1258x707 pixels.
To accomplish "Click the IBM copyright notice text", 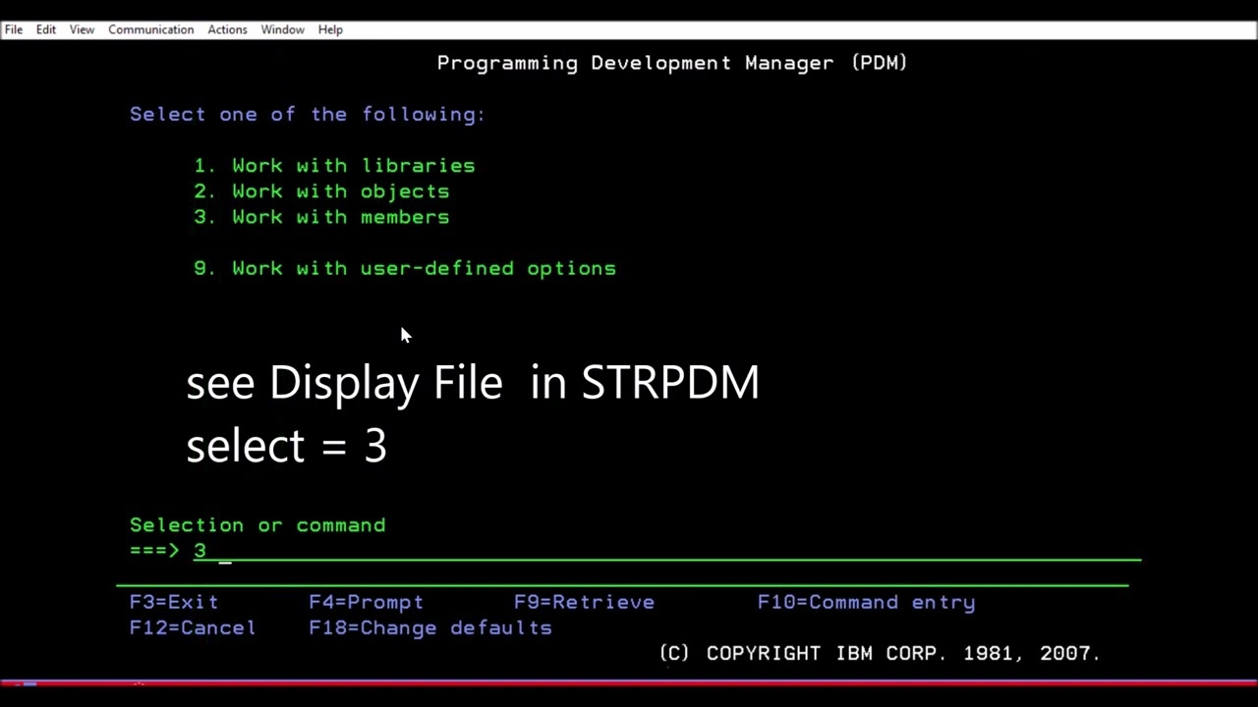I will [880, 653].
